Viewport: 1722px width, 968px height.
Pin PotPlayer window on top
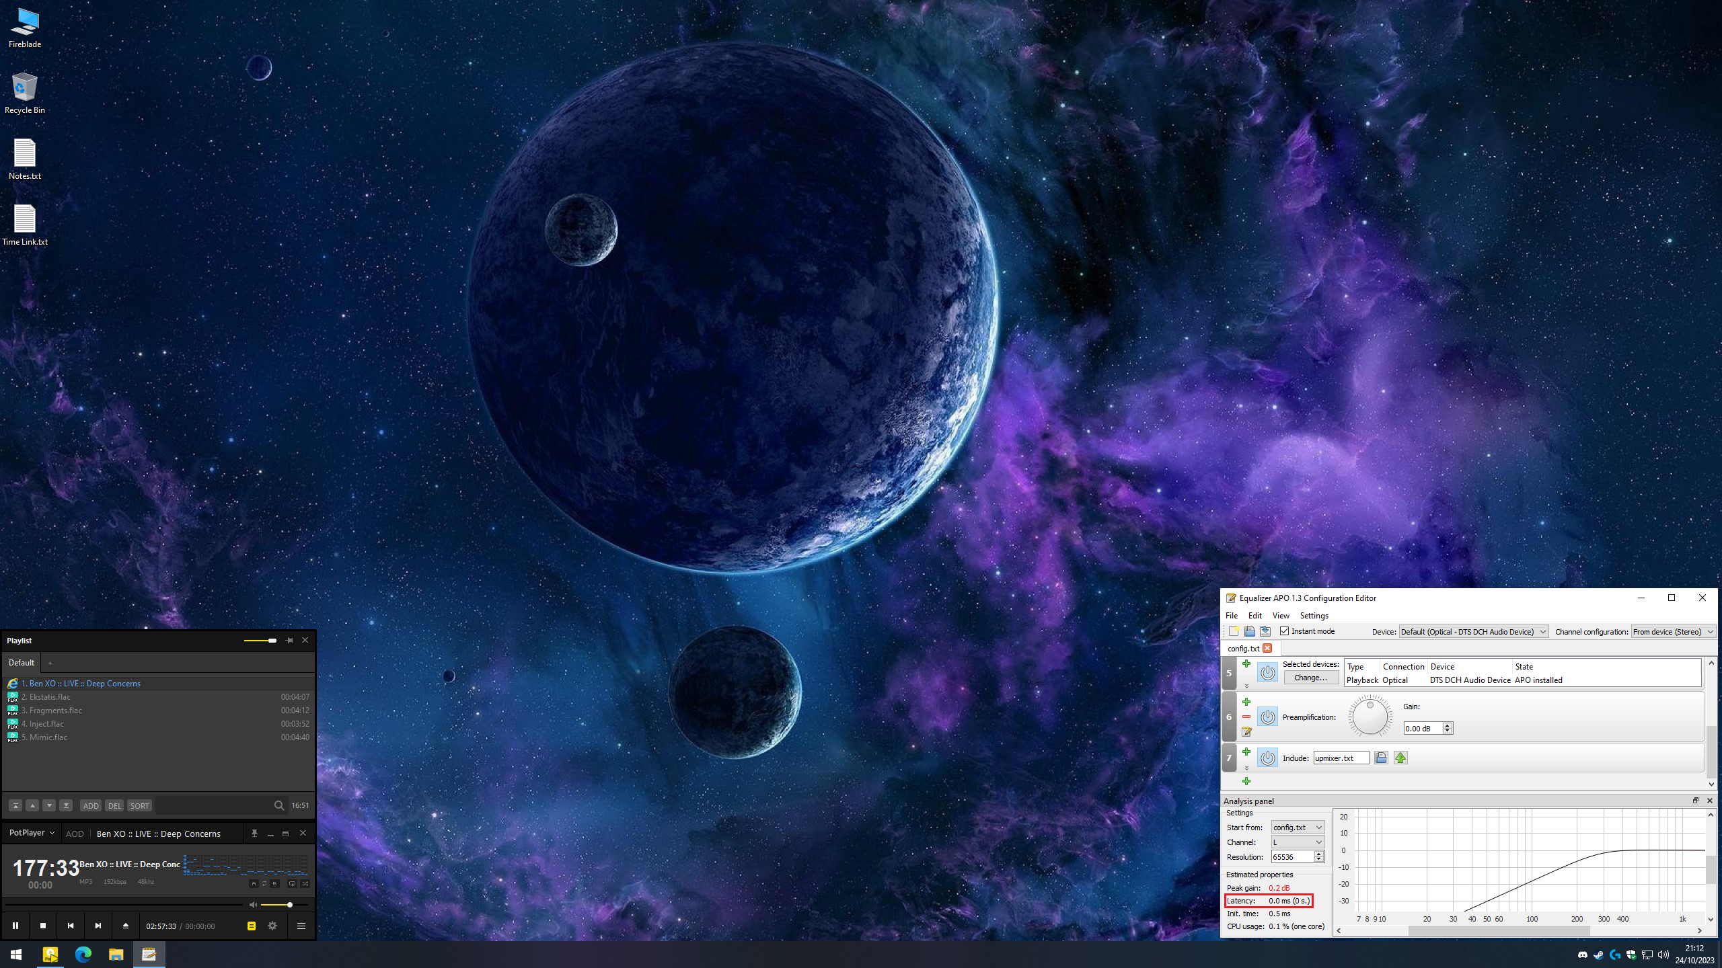[x=254, y=834]
